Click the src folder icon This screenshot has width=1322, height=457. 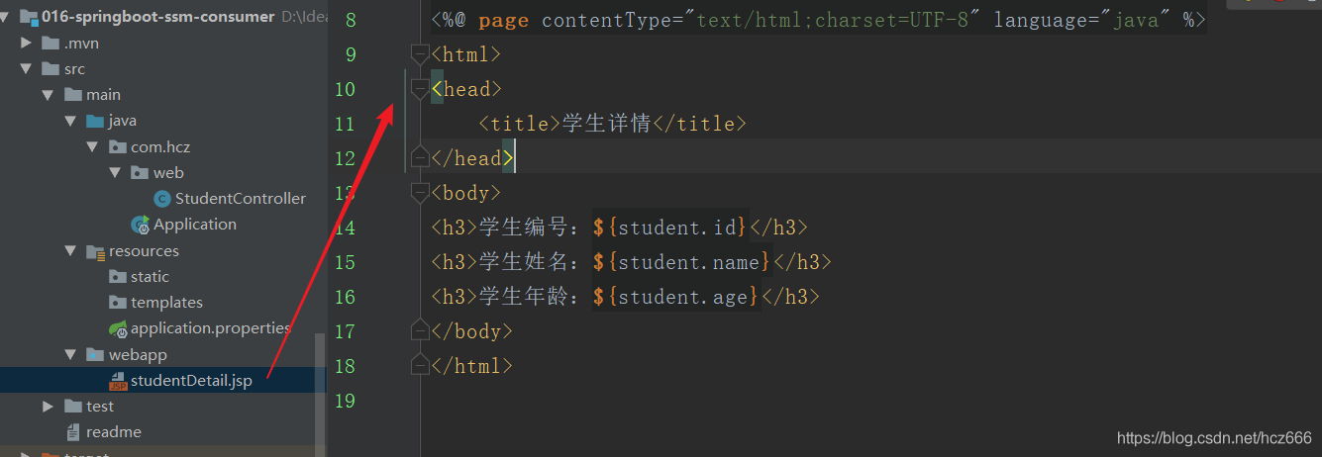51,69
